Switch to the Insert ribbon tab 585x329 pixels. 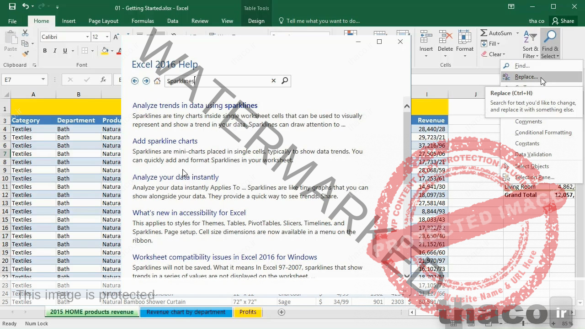[x=69, y=21]
